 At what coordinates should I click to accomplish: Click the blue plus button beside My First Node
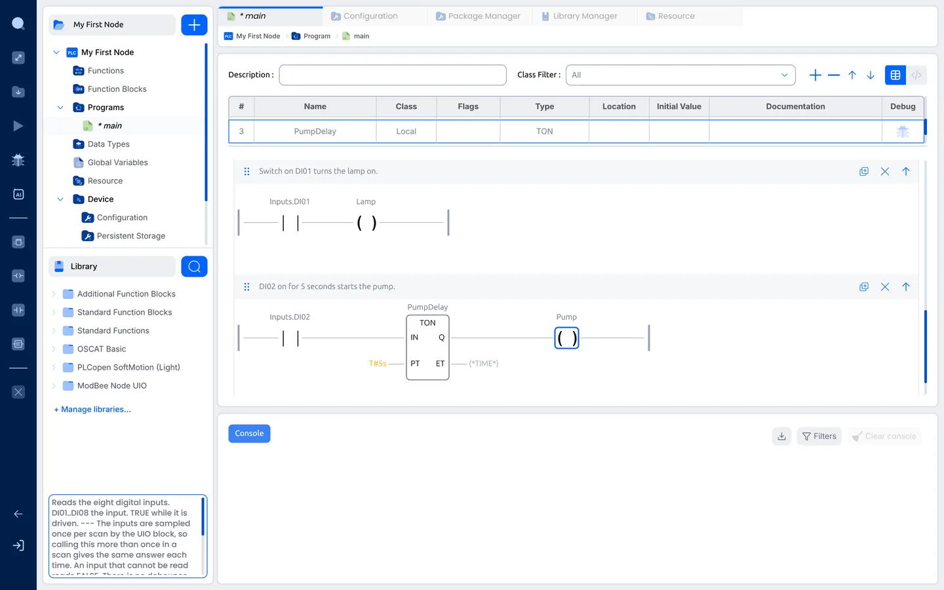coord(194,25)
